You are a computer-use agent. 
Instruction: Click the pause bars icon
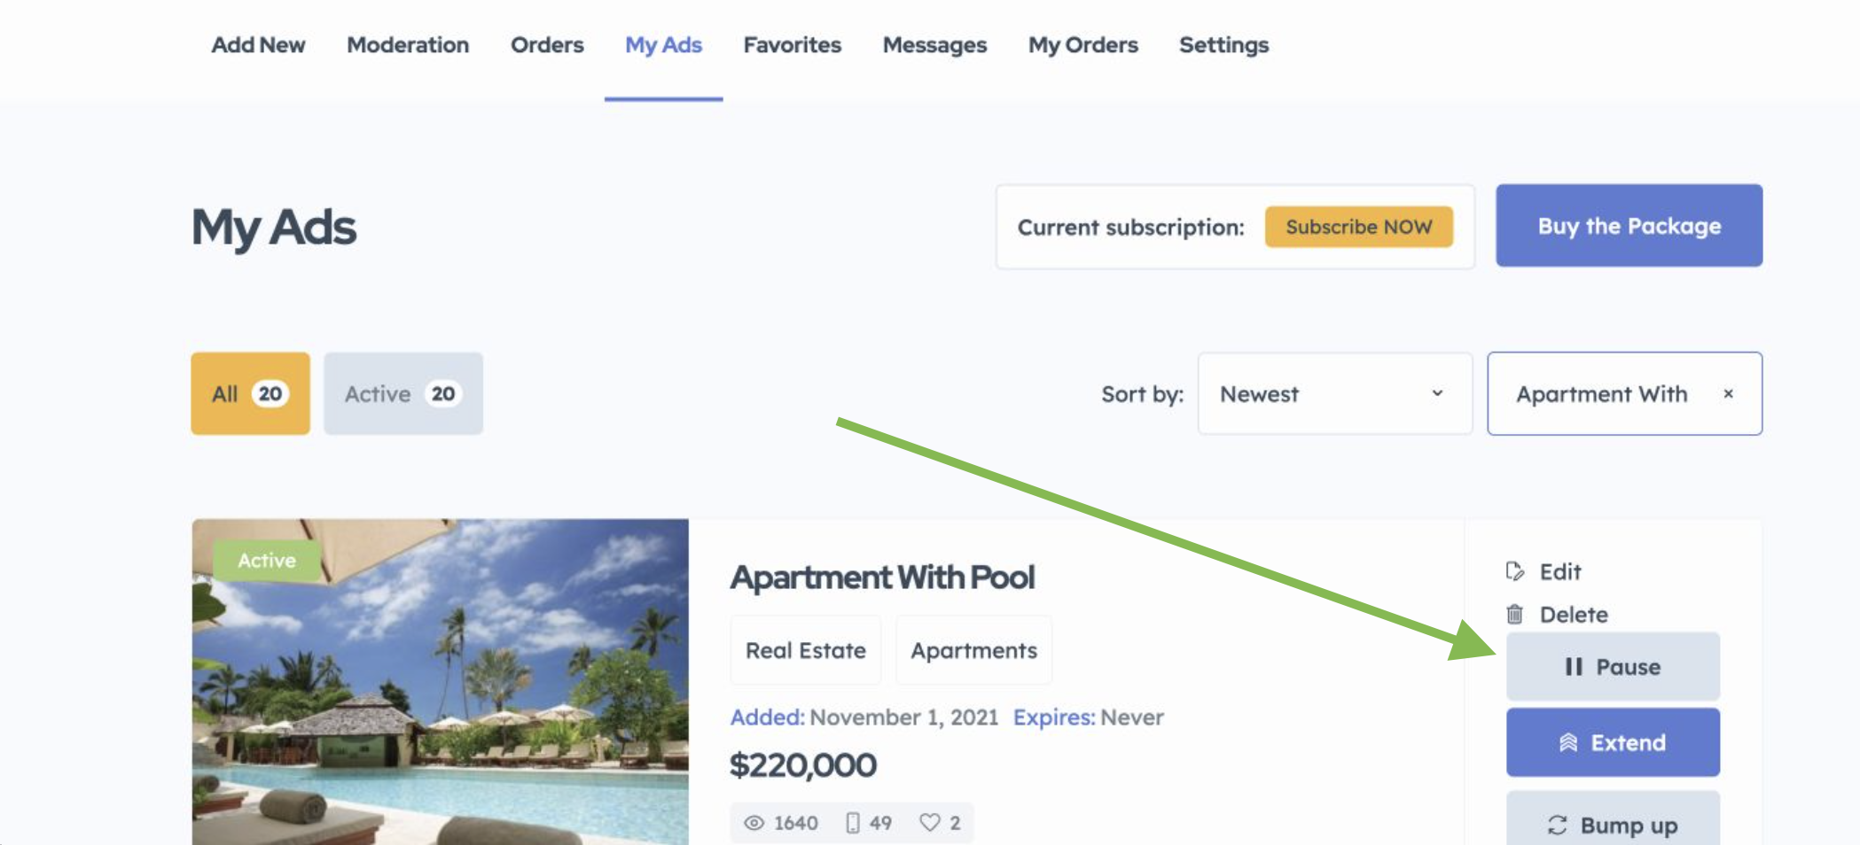point(1574,666)
